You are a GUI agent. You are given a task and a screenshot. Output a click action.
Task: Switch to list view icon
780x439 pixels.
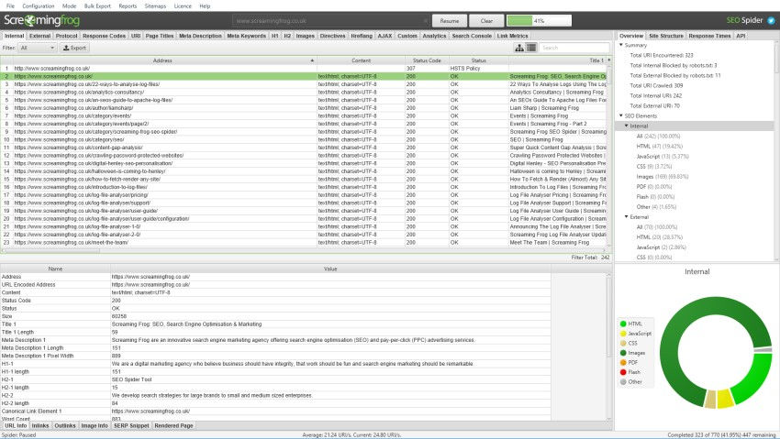pyautogui.click(x=530, y=48)
